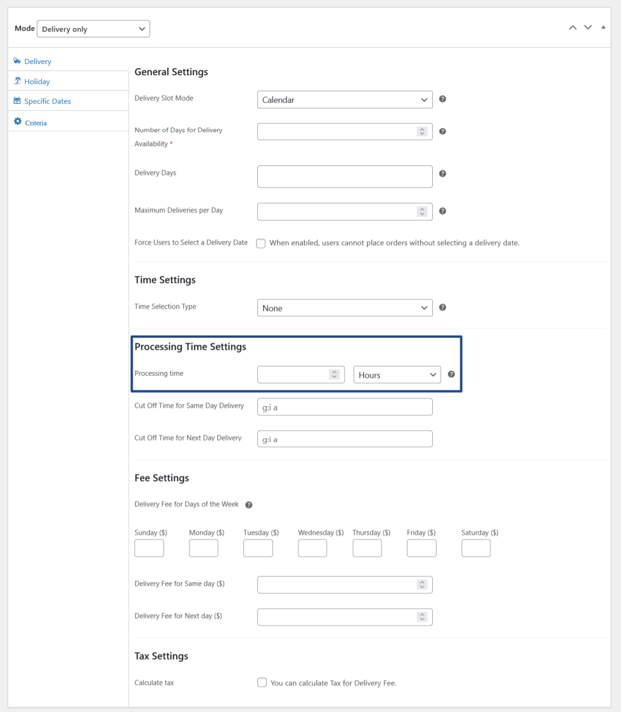Viewport: 621px width, 712px height.
Task: Click Cut Off Time for Same Day field
Action: click(344, 407)
